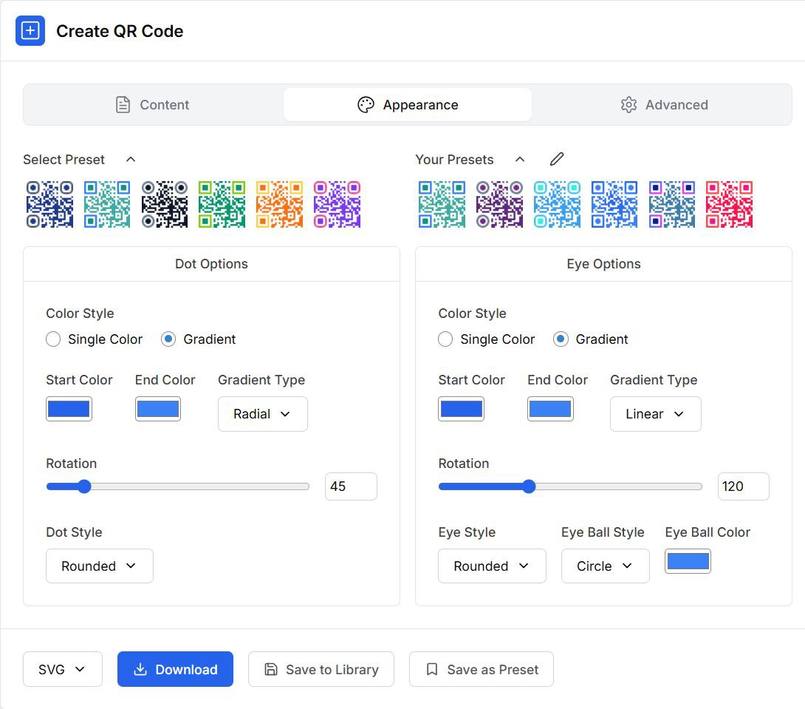
Task: Open the Advanced tab
Action: click(x=664, y=105)
